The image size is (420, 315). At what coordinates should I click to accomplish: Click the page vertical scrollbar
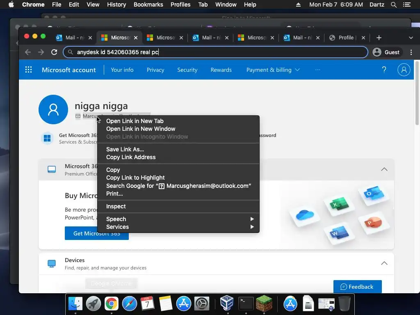pyautogui.click(x=417, y=92)
